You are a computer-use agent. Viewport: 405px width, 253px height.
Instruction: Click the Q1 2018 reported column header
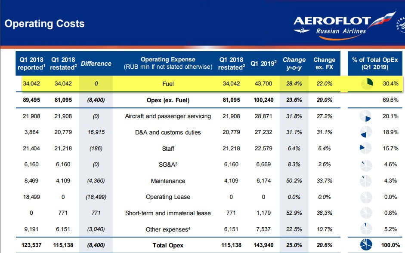[31, 64]
